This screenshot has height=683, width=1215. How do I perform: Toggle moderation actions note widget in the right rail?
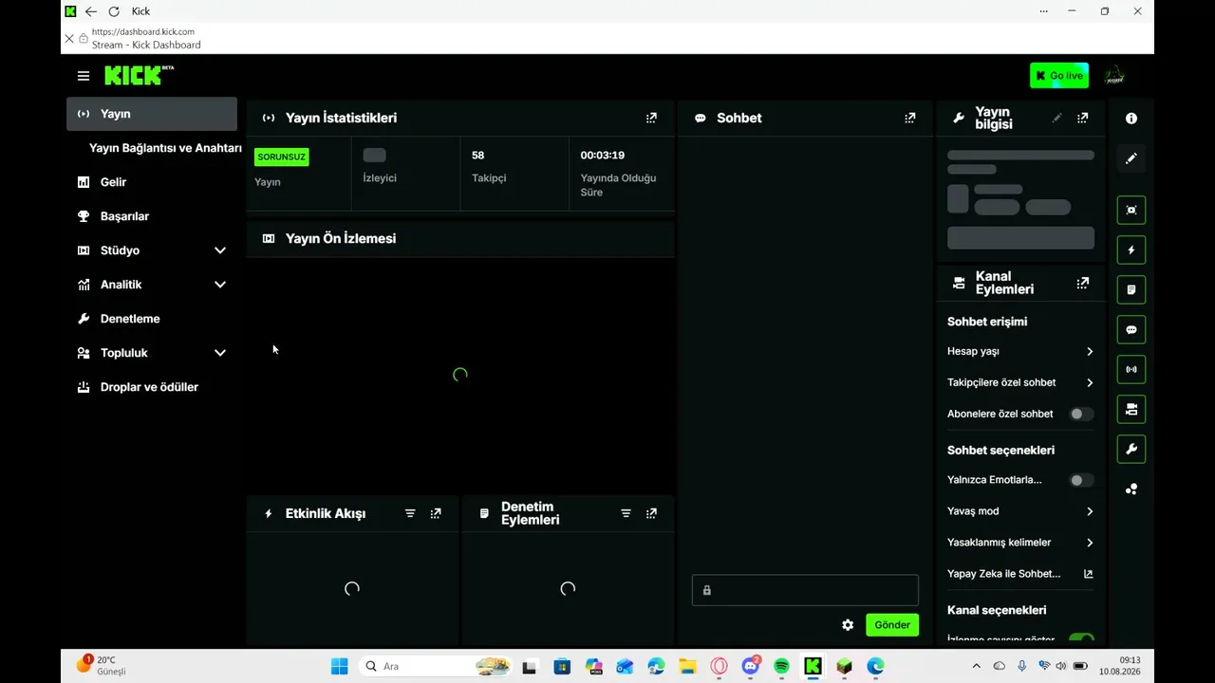click(x=1131, y=289)
